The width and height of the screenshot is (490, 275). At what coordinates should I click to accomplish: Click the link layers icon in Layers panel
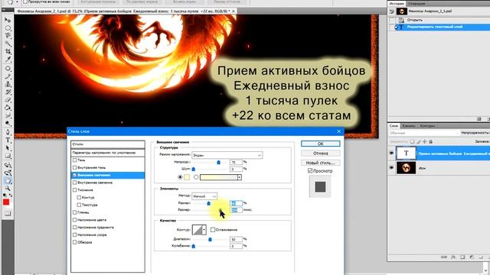pos(444,257)
